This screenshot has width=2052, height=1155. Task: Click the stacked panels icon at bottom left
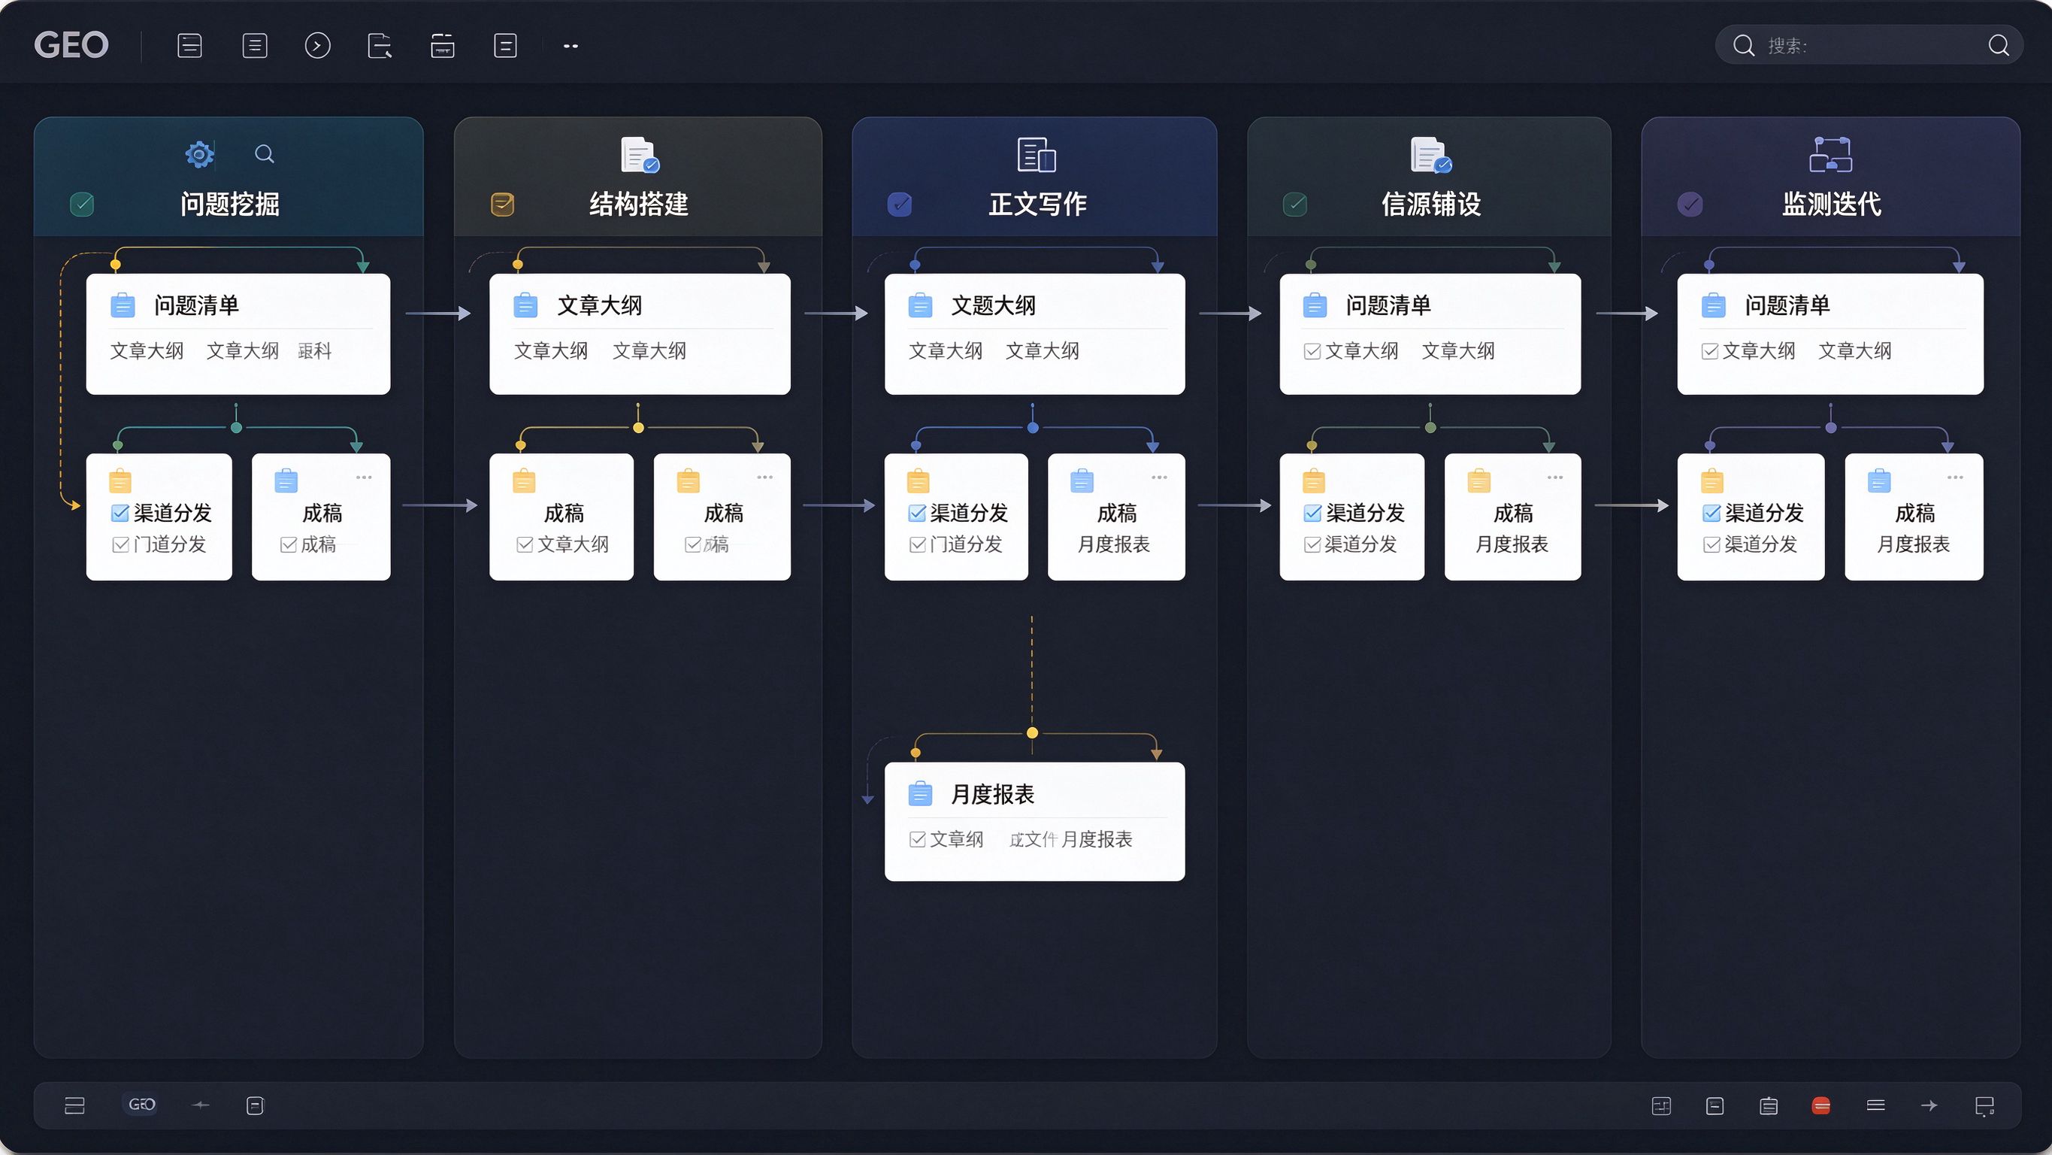pos(75,1105)
